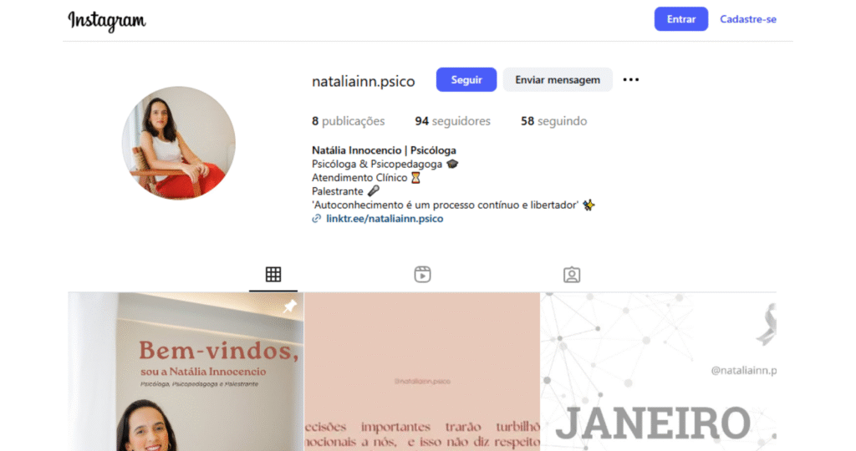Click the Entrar login button

680,19
